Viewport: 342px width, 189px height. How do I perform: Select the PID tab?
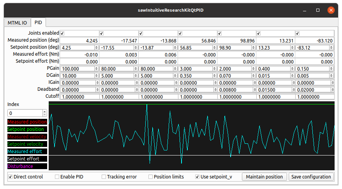point(38,23)
